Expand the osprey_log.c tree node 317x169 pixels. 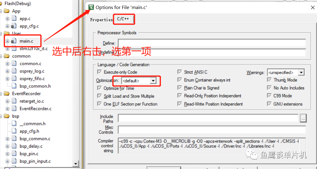pyautogui.click(x=7, y=71)
